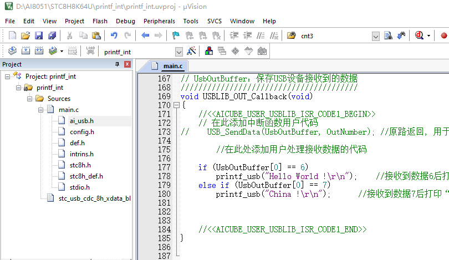Open the View menu
Image resolution: width=449 pixels, height=260 pixels.
(x=49, y=21)
